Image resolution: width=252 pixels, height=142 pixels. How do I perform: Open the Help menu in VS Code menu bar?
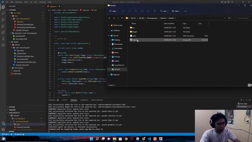[x=49, y=2]
